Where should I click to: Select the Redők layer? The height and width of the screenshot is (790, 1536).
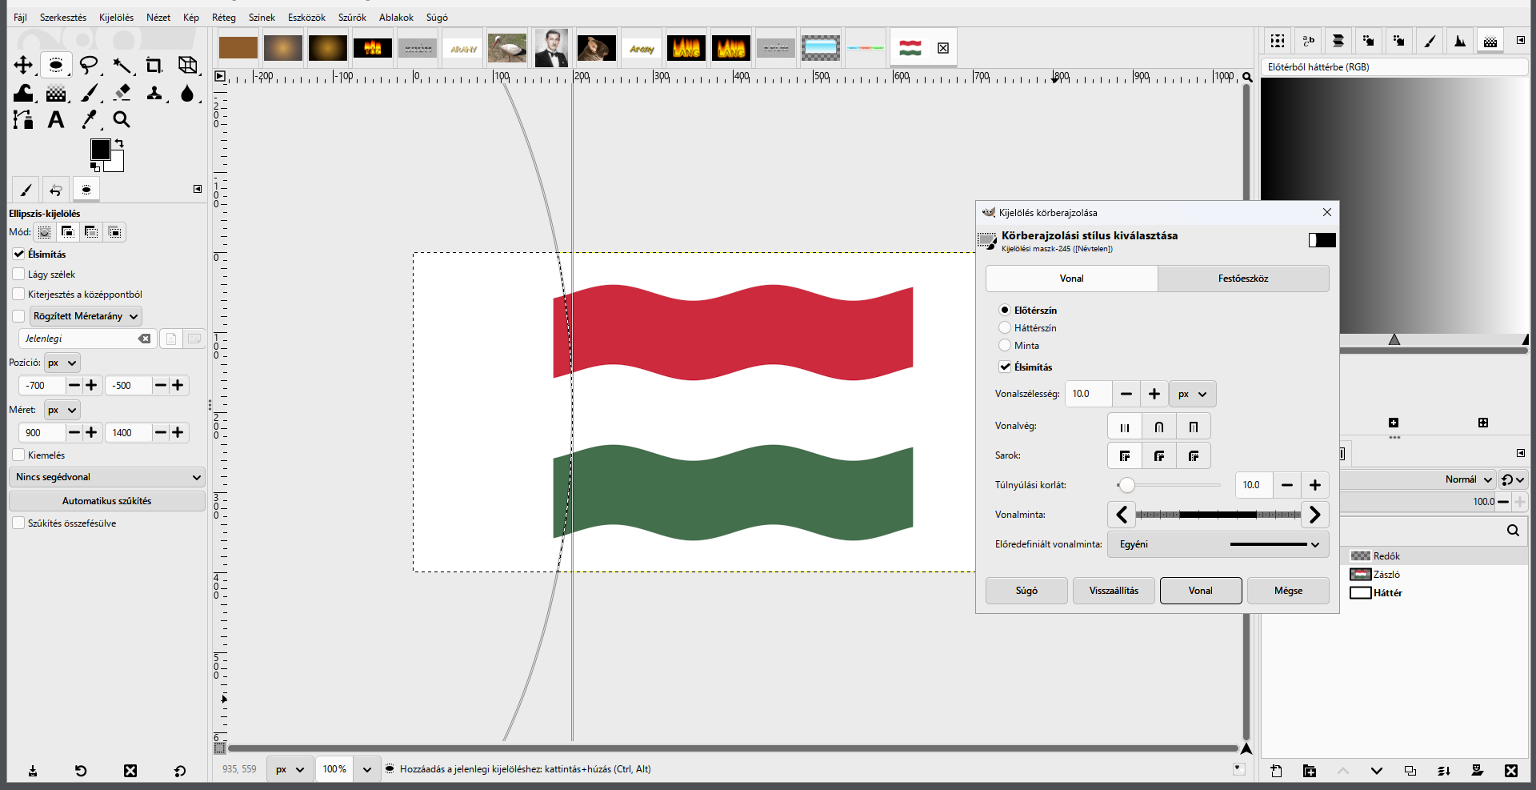pos(1386,555)
